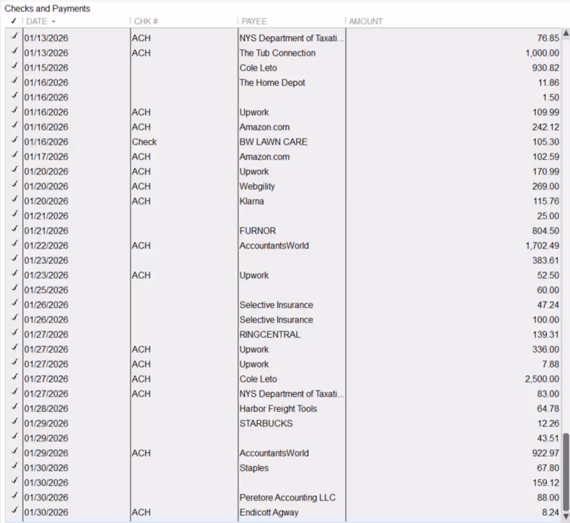Select BW LAWN CARE payee
The height and width of the screenshot is (523, 570).
(x=274, y=142)
